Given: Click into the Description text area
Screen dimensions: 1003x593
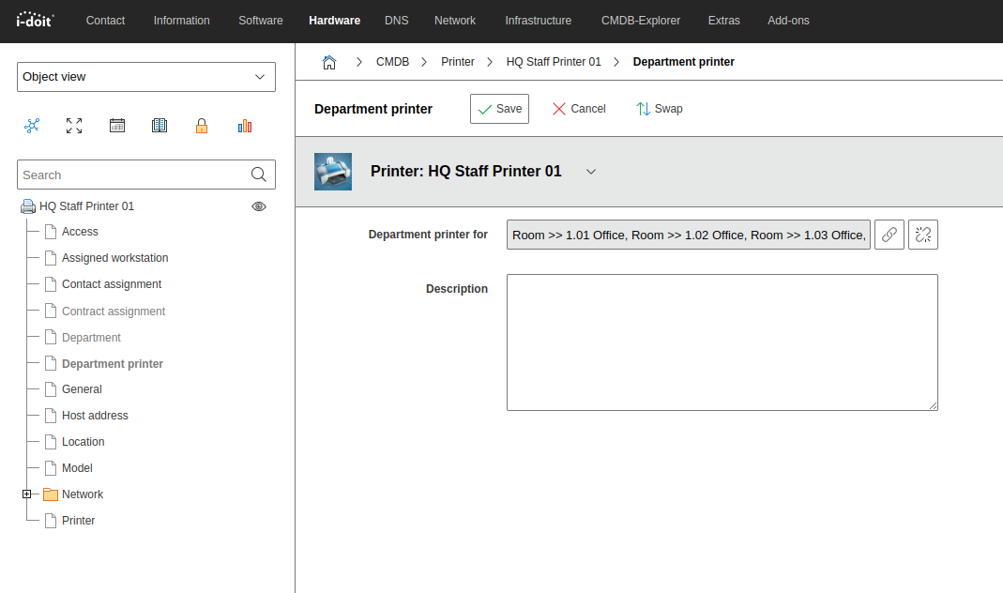Looking at the screenshot, I should (722, 342).
